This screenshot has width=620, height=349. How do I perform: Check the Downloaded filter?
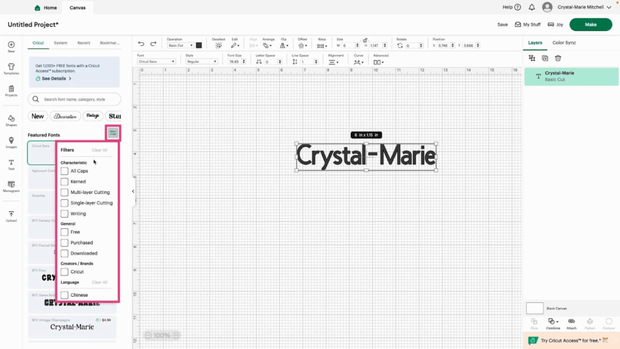64,253
